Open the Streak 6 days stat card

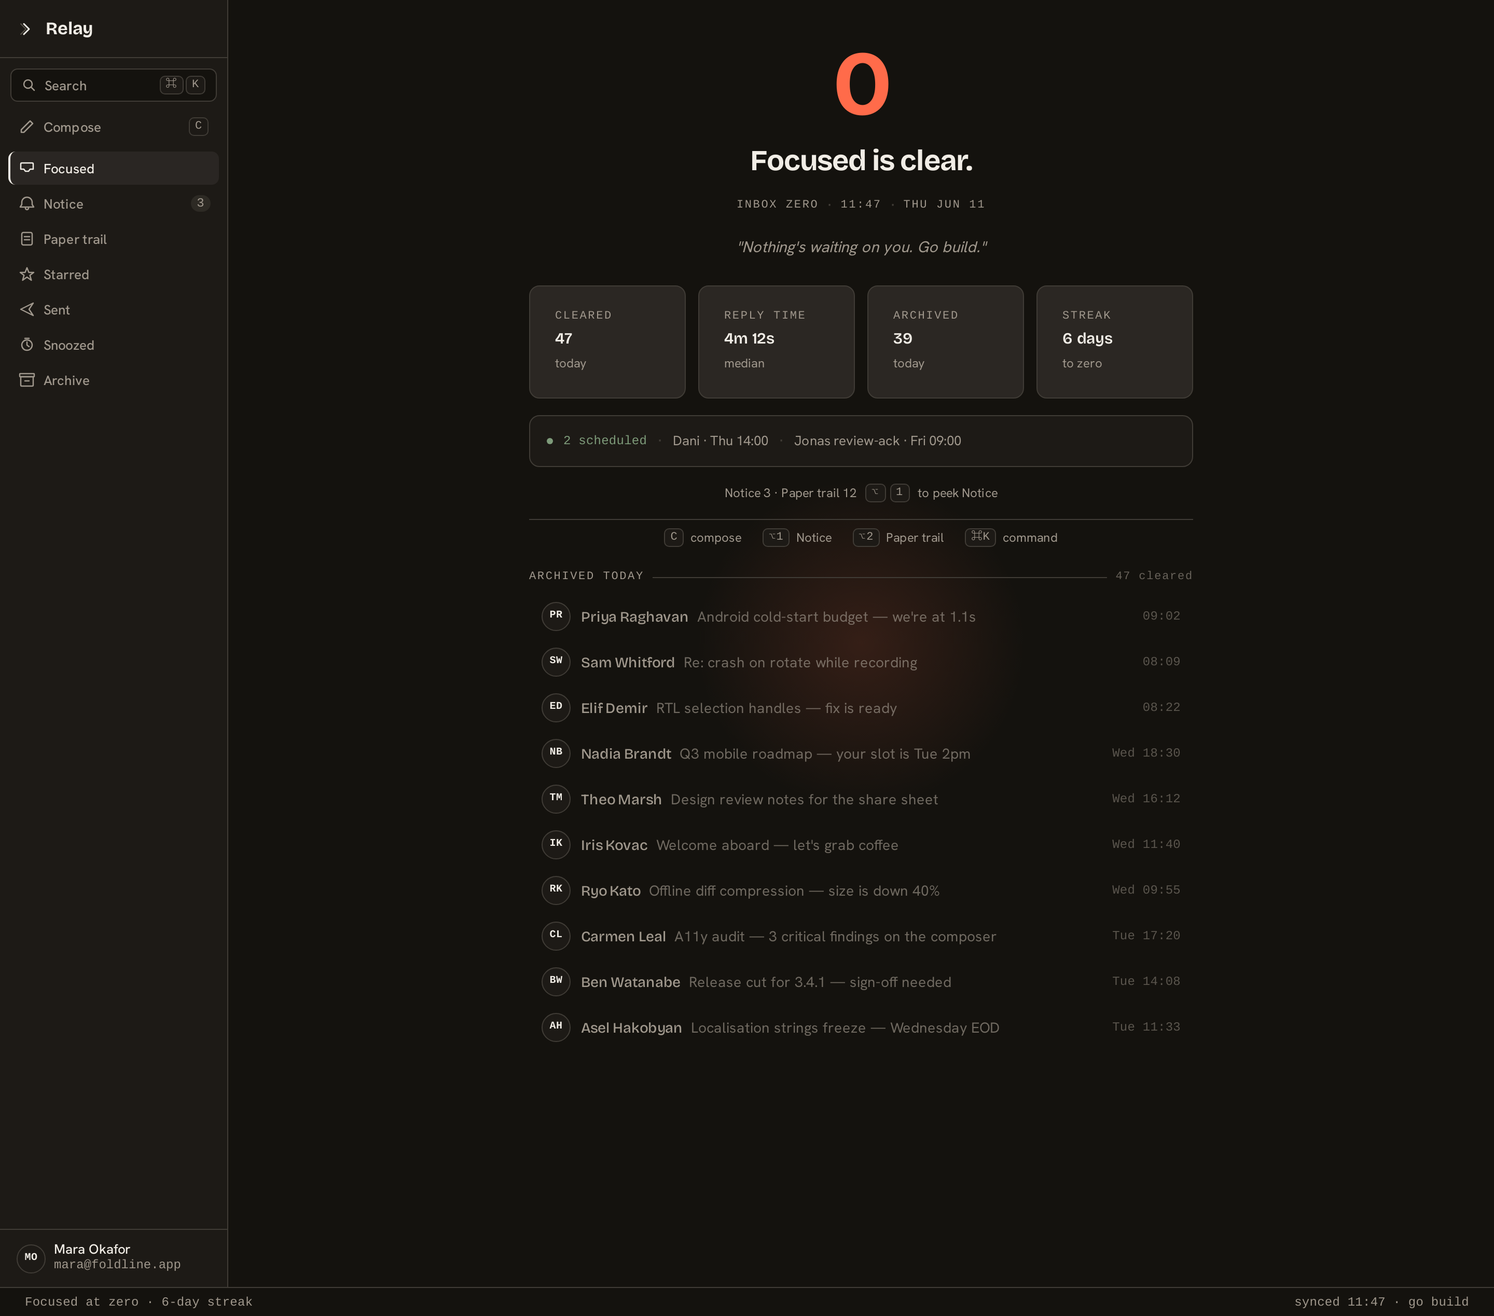coord(1114,342)
